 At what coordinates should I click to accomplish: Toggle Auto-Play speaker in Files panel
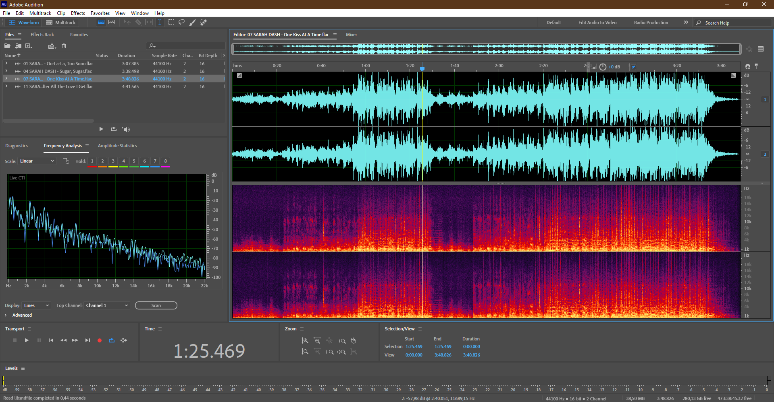(x=126, y=129)
